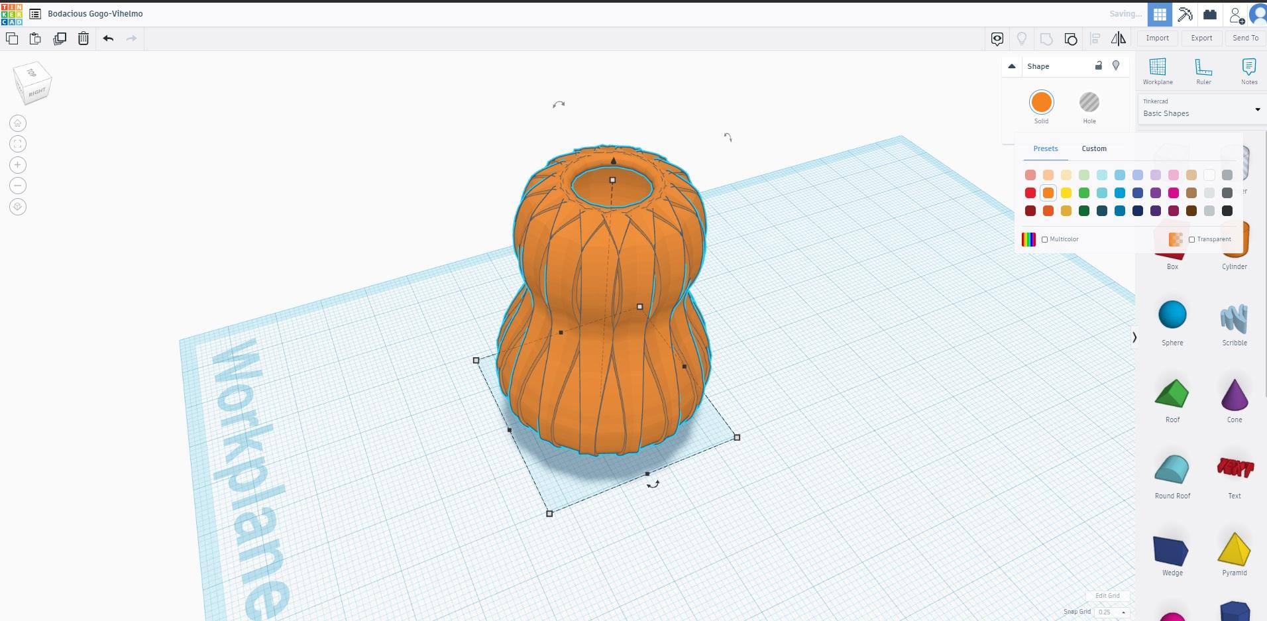The width and height of the screenshot is (1267, 621).
Task: Choose the bright red swatch in the middle row
Action: click(x=1030, y=193)
